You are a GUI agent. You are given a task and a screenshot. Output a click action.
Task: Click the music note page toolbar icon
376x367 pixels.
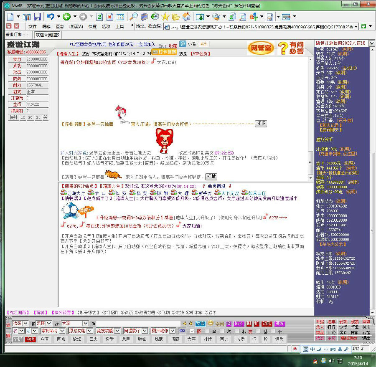coord(270,17)
